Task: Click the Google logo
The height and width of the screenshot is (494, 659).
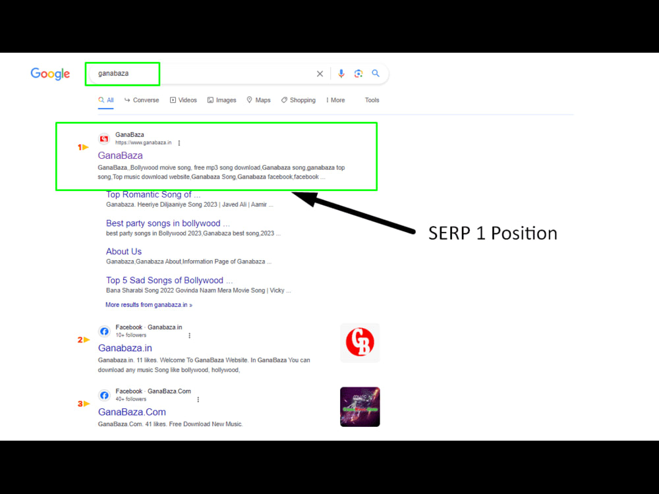Action: click(50, 74)
